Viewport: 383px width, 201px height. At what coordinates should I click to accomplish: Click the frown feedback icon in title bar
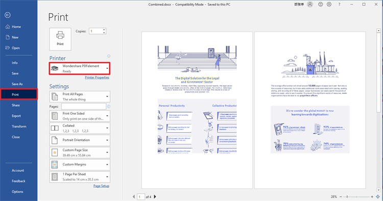pyautogui.click(x=329, y=5)
